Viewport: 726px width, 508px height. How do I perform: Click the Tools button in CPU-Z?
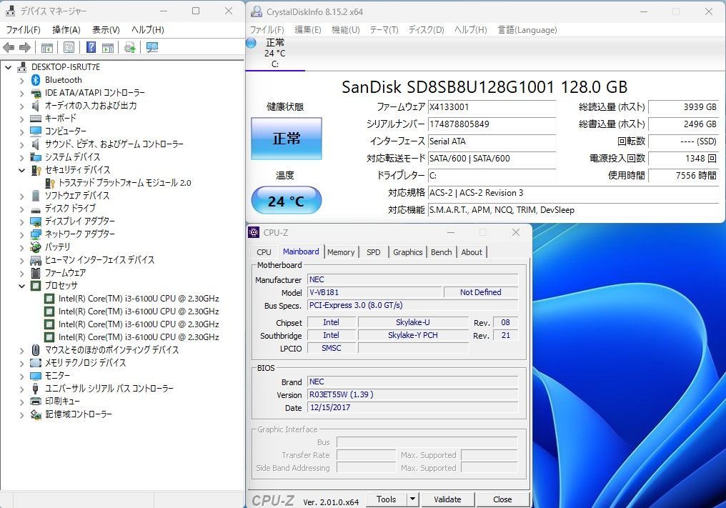(x=386, y=499)
